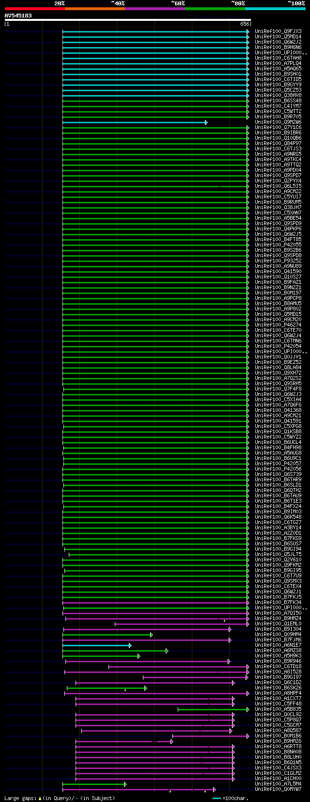Select hit label UniRef100_B9HMZ4
The width and height of the screenshot is (310, 802).
(278, 618)
